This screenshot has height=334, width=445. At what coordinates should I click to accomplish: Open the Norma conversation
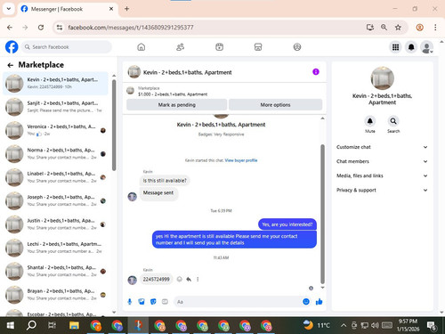(x=56, y=153)
